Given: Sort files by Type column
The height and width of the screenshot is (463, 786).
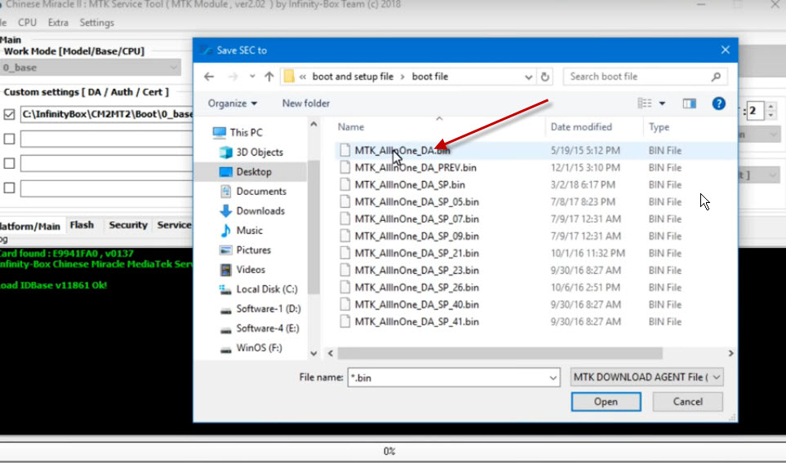Looking at the screenshot, I should point(659,127).
